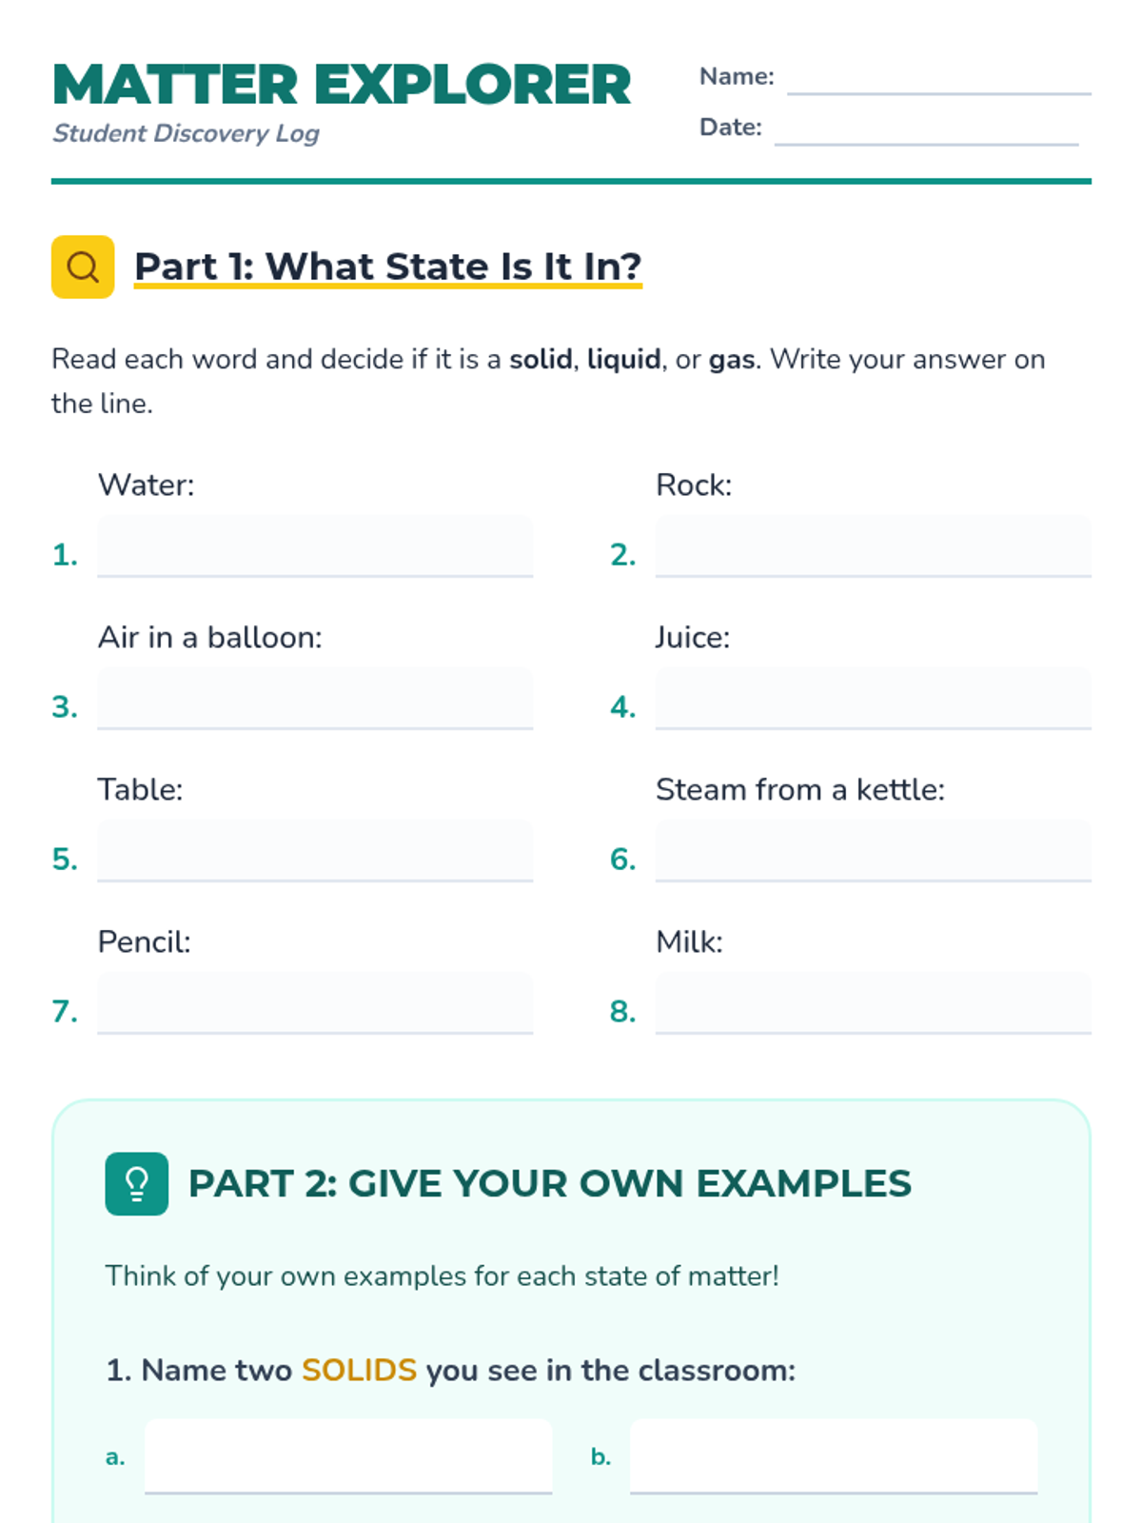Focus the Table answer field

point(314,851)
